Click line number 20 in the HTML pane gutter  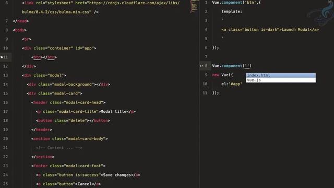(x=6, y=139)
